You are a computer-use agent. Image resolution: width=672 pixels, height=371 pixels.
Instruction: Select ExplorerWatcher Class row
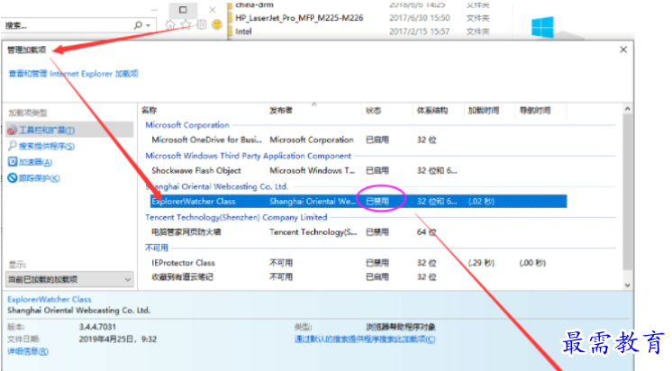point(359,202)
